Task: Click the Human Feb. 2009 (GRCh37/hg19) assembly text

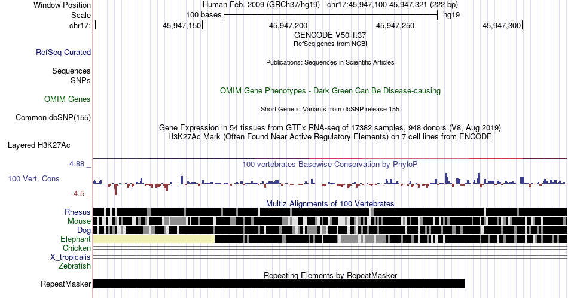Action: (261, 5)
